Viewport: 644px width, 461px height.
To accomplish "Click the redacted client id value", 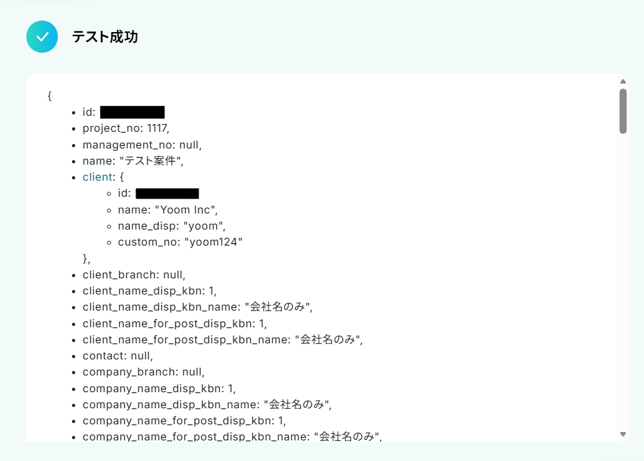I will [x=167, y=194].
